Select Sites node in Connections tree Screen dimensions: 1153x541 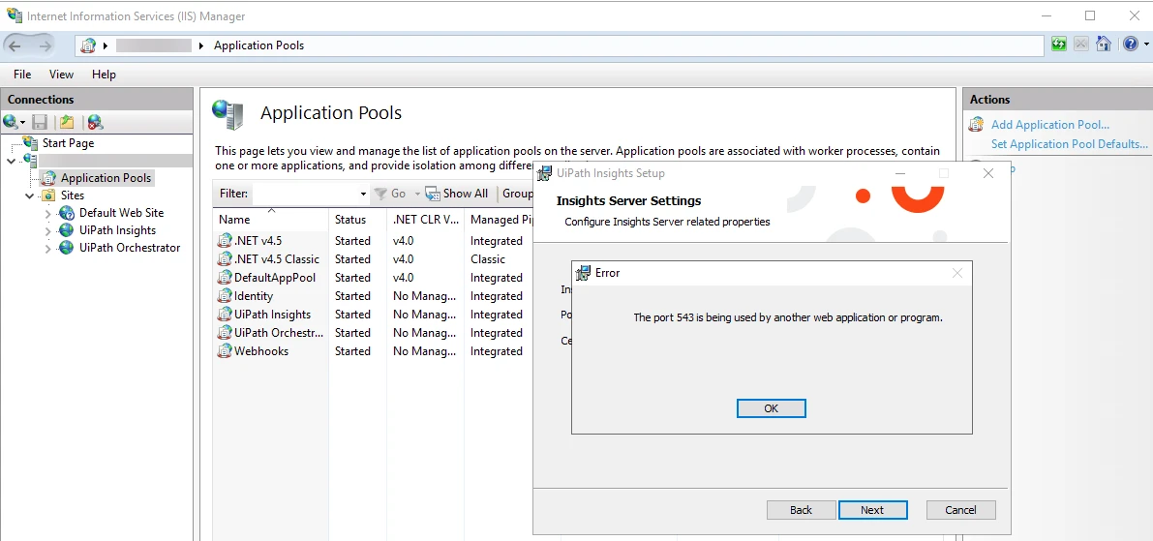pos(73,195)
